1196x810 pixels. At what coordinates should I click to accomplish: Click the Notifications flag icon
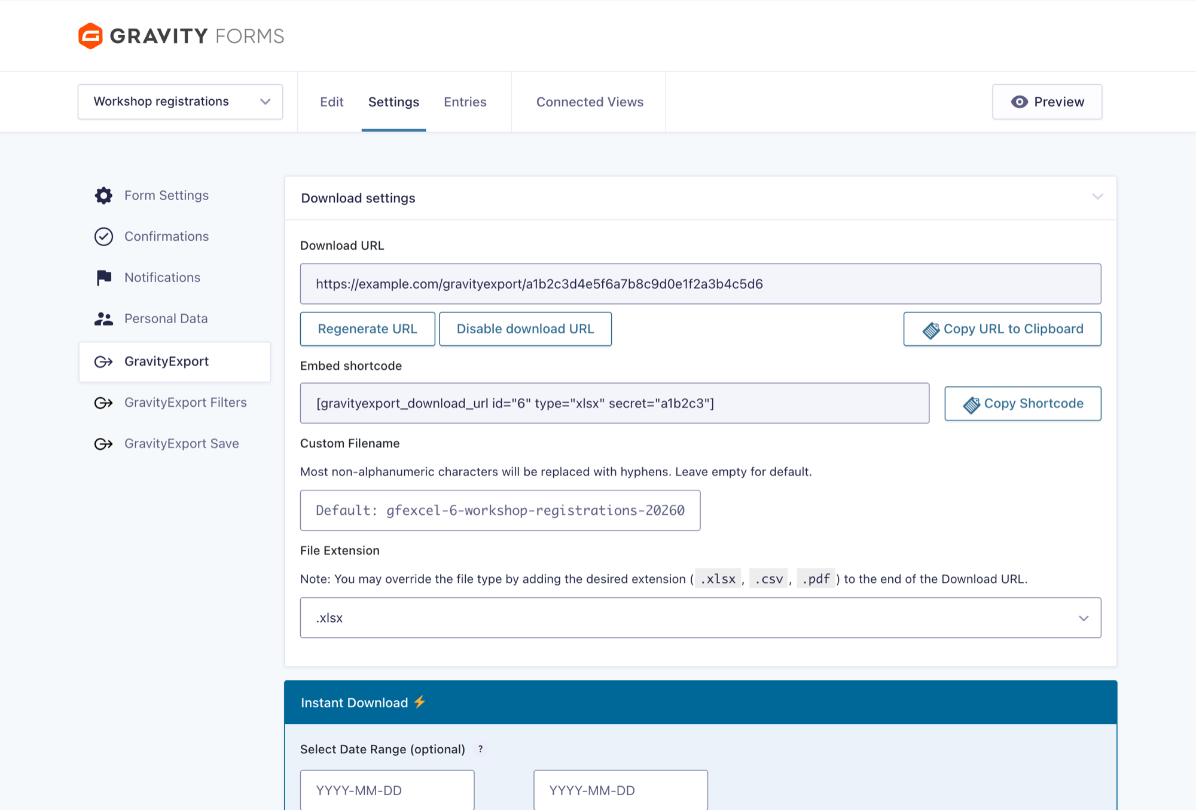pyautogui.click(x=103, y=278)
